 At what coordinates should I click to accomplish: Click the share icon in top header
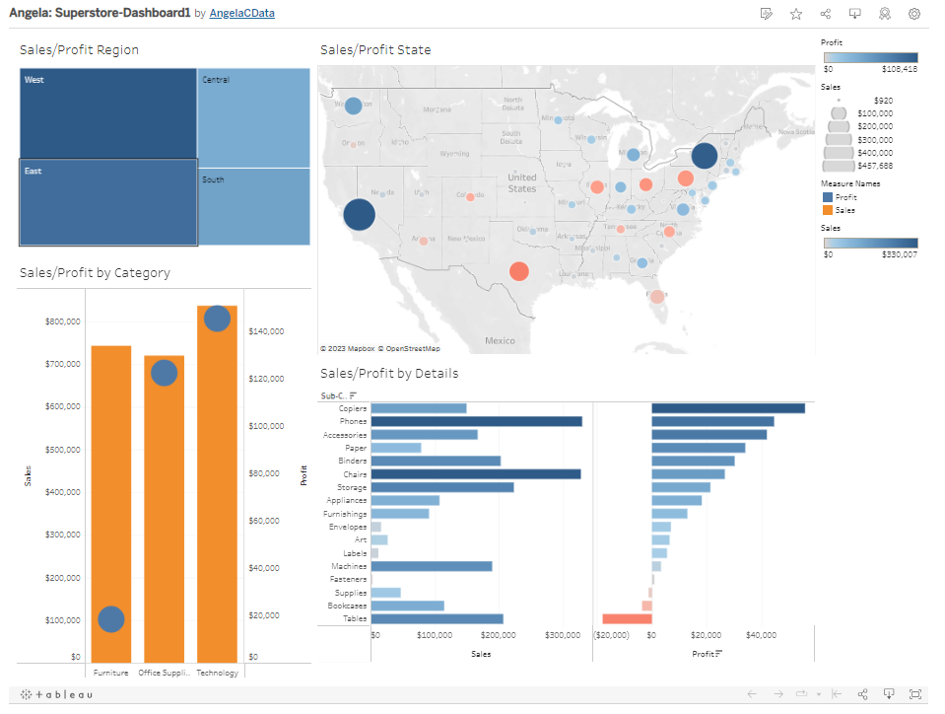click(x=826, y=14)
